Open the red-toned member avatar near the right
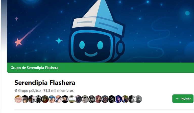Image resolution: width=194 pixels, height=113 pixels. pos(99,99)
